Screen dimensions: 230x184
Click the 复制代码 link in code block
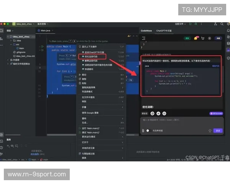216,66
